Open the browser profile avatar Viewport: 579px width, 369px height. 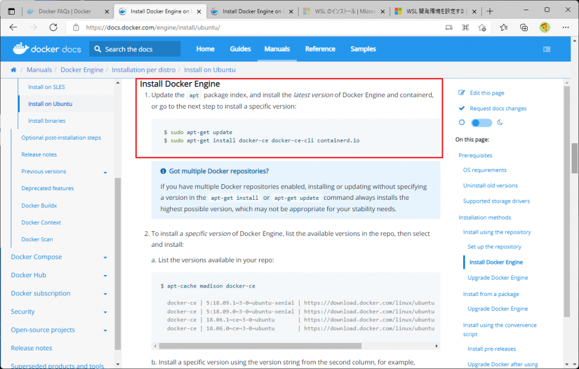[545, 27]
